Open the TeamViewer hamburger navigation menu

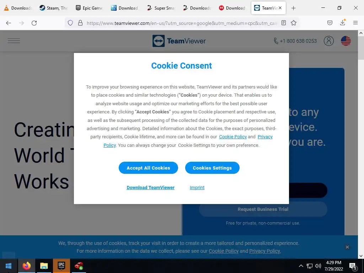tap(14, 41)
